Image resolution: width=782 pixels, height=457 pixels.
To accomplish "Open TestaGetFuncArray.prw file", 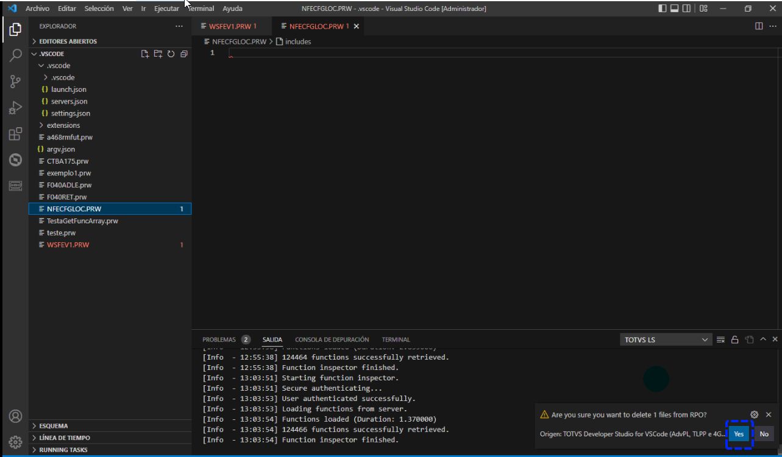I will pos(110,221).
